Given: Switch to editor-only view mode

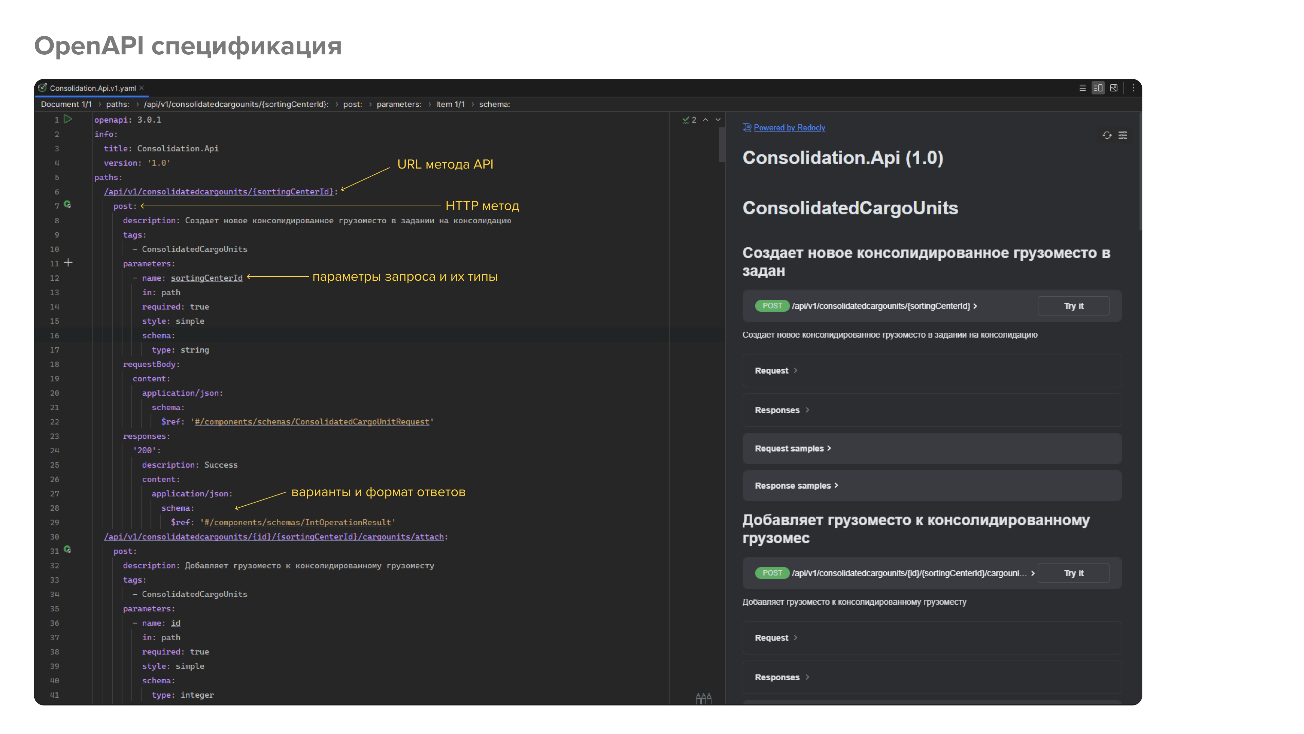Looking at the screenshot, I should [1082, 88].
